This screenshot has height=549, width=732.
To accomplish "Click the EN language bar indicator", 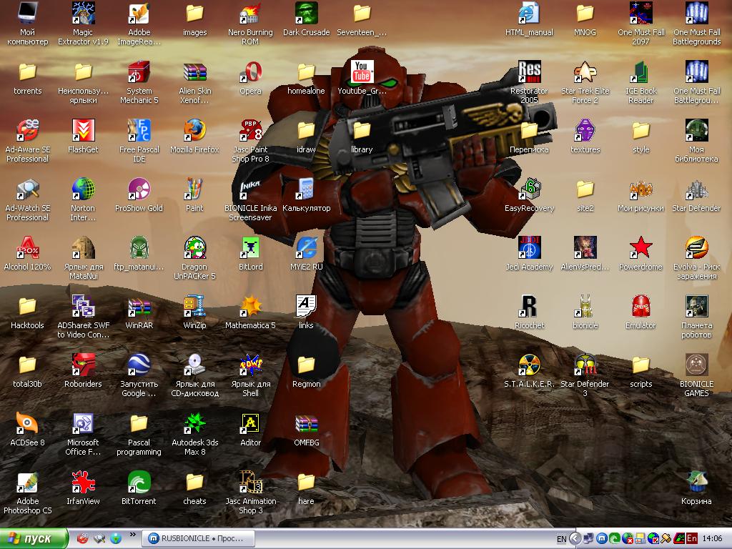I will point(562,539).
